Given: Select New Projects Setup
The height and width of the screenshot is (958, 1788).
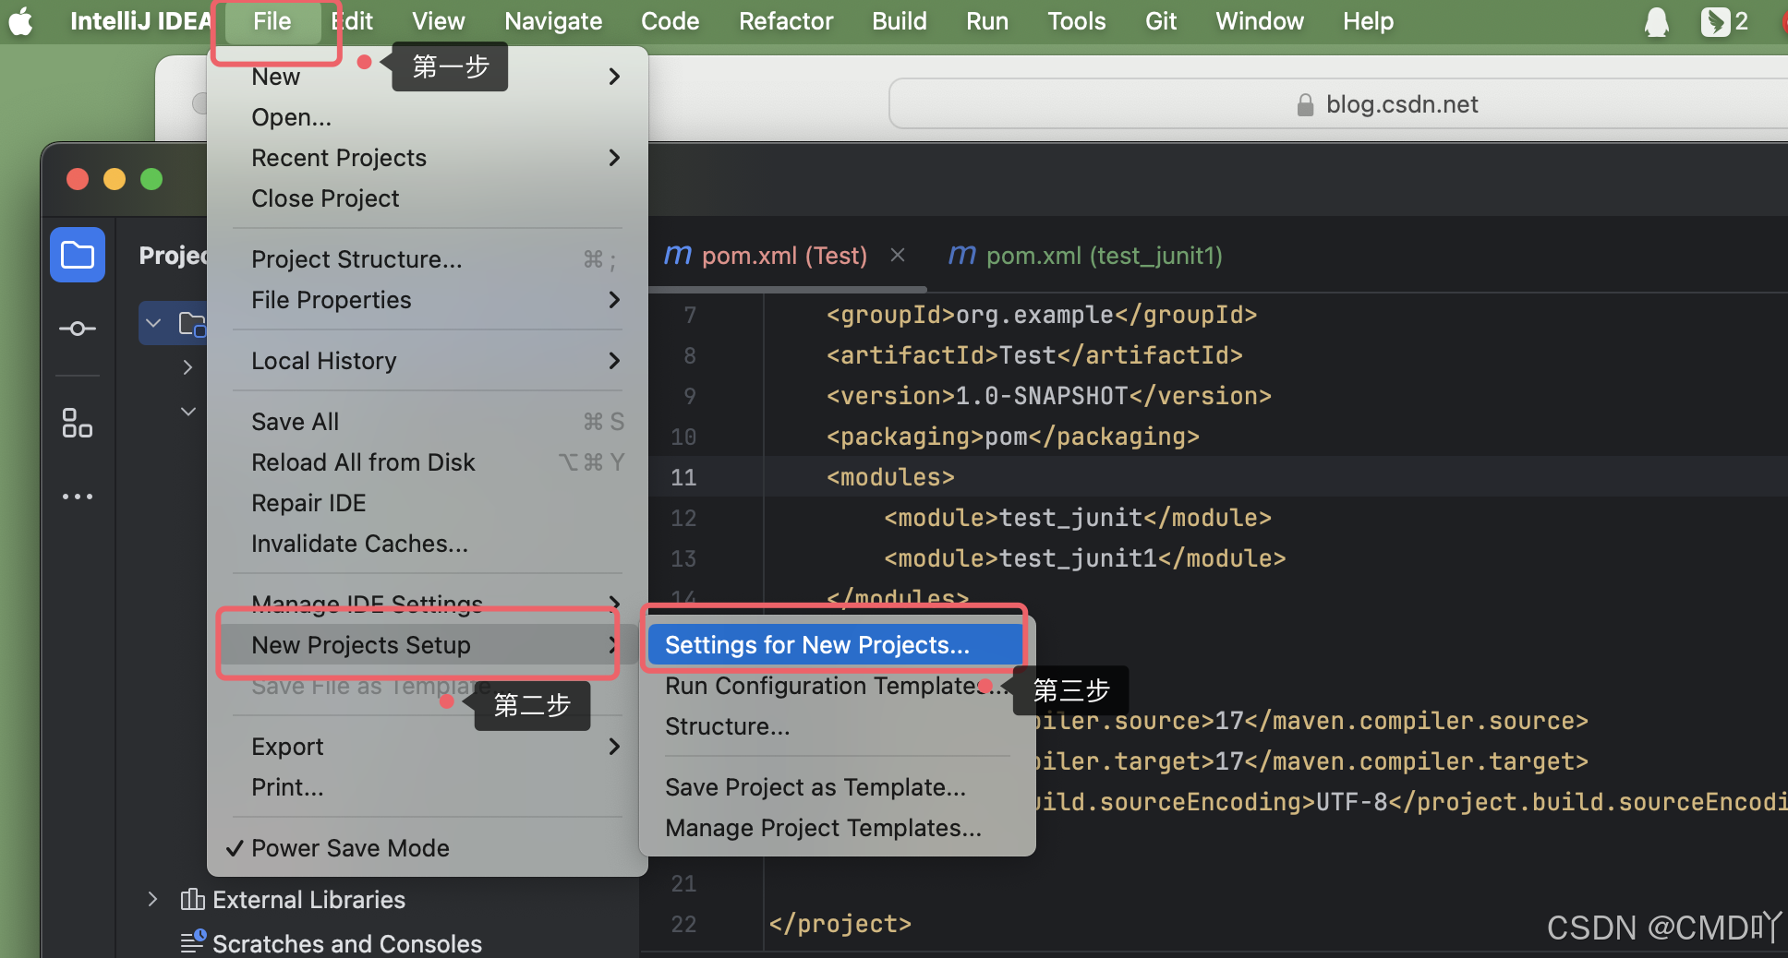Looking at the screenshot, I should pos(428,645).
